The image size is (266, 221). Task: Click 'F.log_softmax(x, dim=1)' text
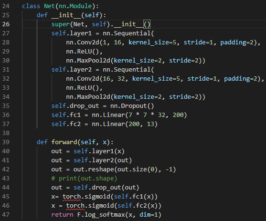(x=119, y=215)
